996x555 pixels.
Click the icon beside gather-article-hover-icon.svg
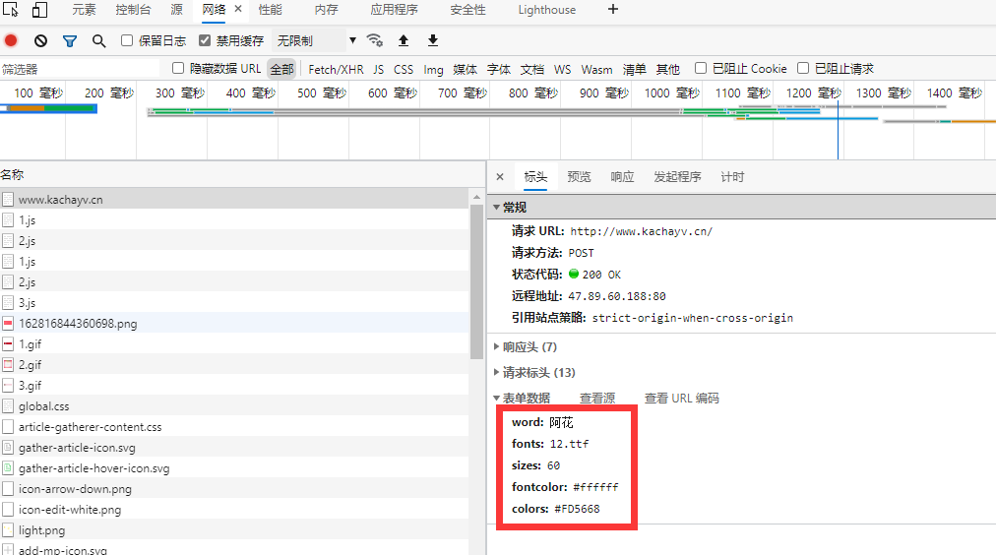[8, 468]
